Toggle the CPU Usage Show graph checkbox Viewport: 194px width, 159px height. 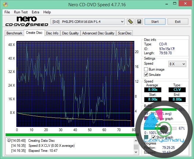point(154,137)
